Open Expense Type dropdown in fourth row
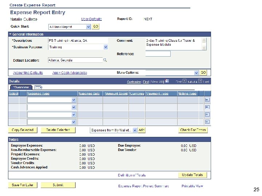Image resolution: width=262 pixels, height=196 pixels. 74,122
